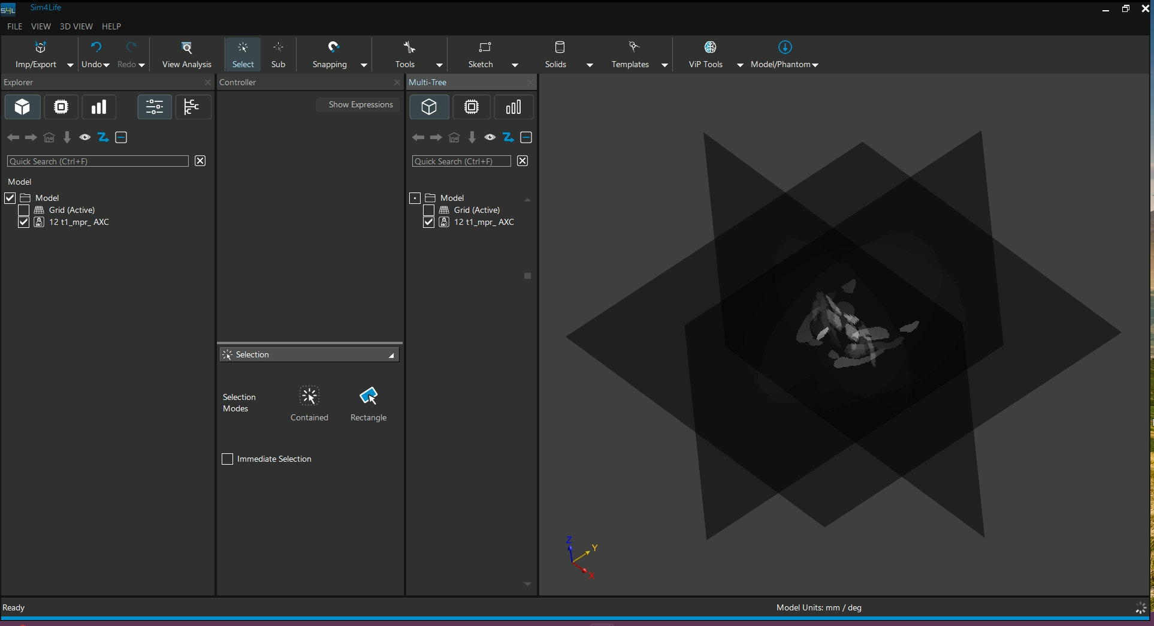Check Grid (Active) in Explorer tree
The image size is (1154, 626).
(x=24, y=210)
